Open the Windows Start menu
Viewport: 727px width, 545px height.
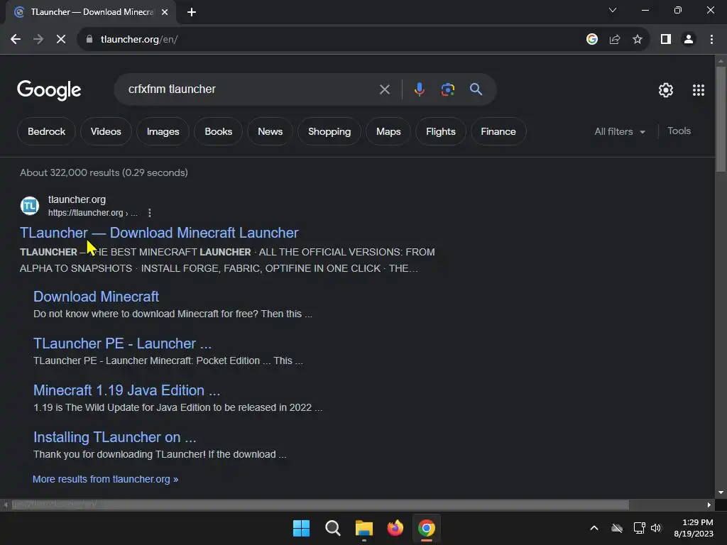[x=301, y=528]
